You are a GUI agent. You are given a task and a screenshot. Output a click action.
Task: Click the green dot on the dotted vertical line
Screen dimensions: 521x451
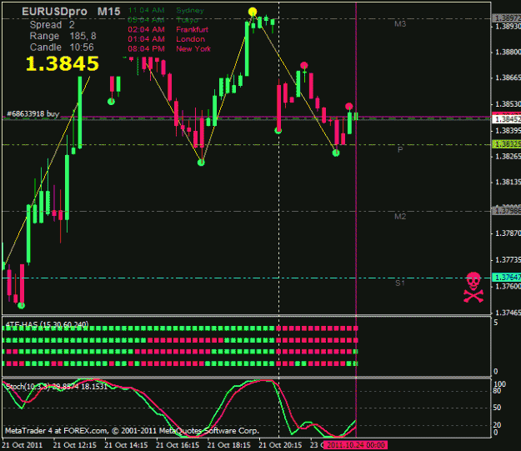(x=278, y=131)
